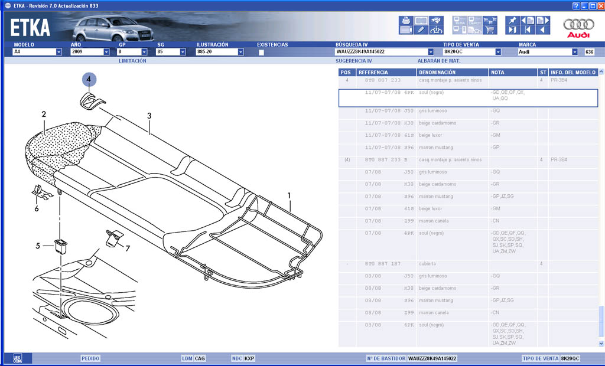Open the BÚSQUEDA IV dropdown arrow
This screenshot has height=366, width=605.
click(431, 52)
